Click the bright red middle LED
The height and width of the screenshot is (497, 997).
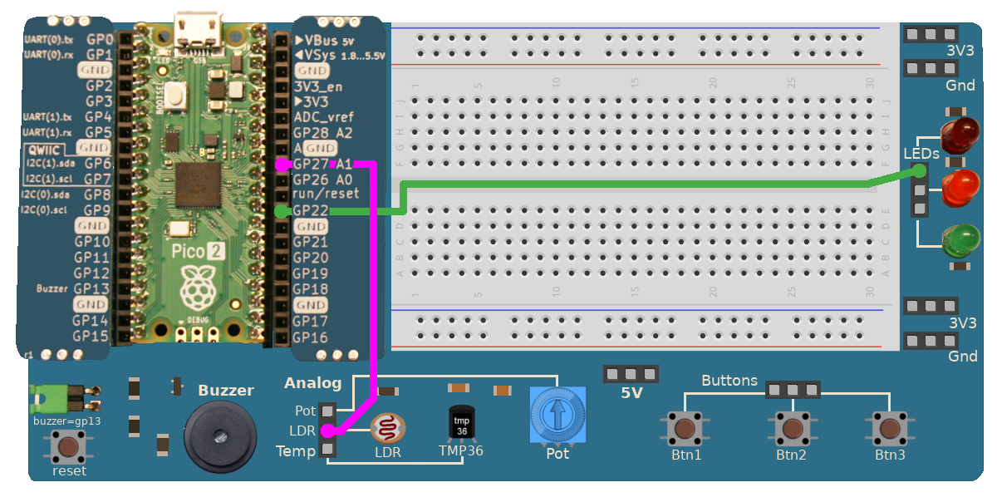959,189
